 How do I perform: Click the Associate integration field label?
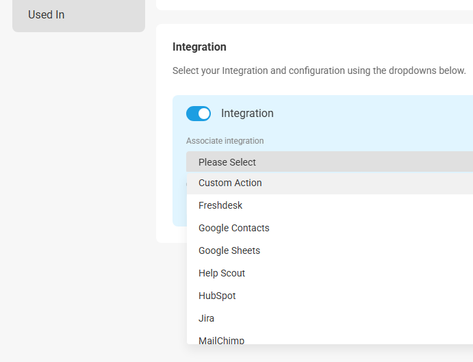[x=225, y=140]
